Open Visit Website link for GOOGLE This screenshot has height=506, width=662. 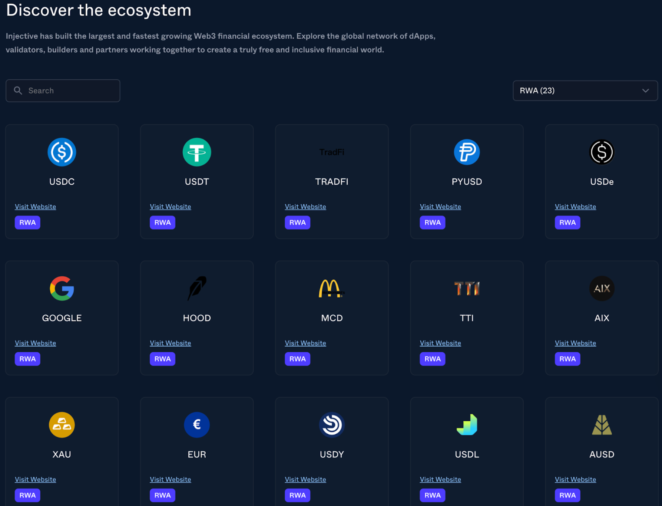(x=35, y=343)
